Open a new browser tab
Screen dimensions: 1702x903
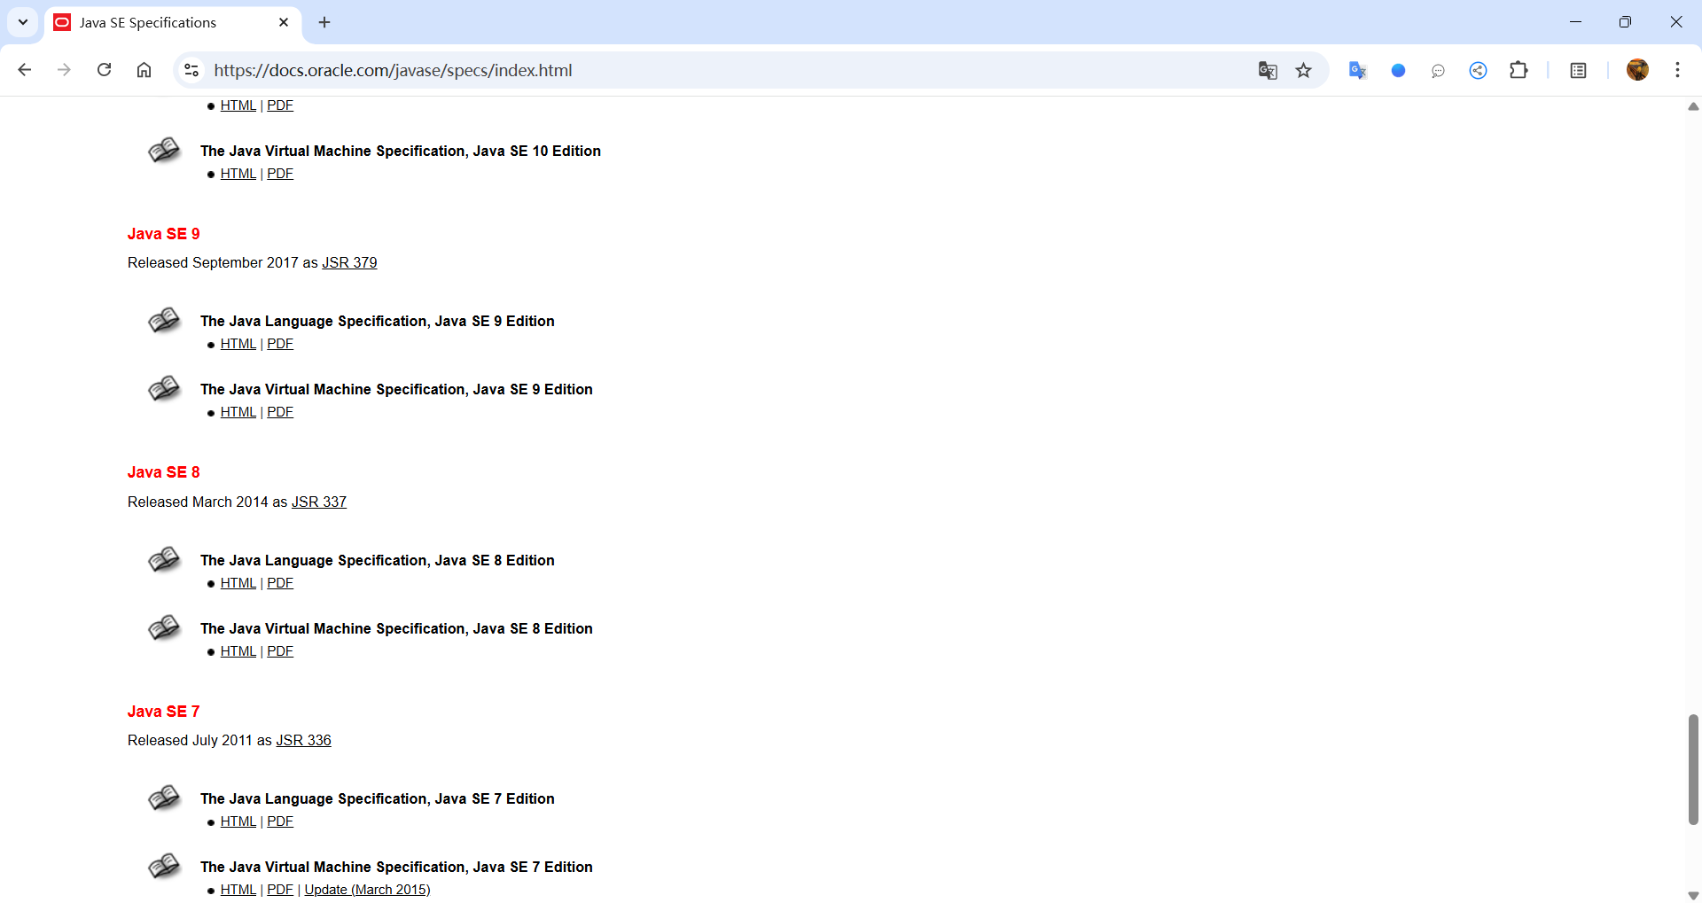pos(324,22)
